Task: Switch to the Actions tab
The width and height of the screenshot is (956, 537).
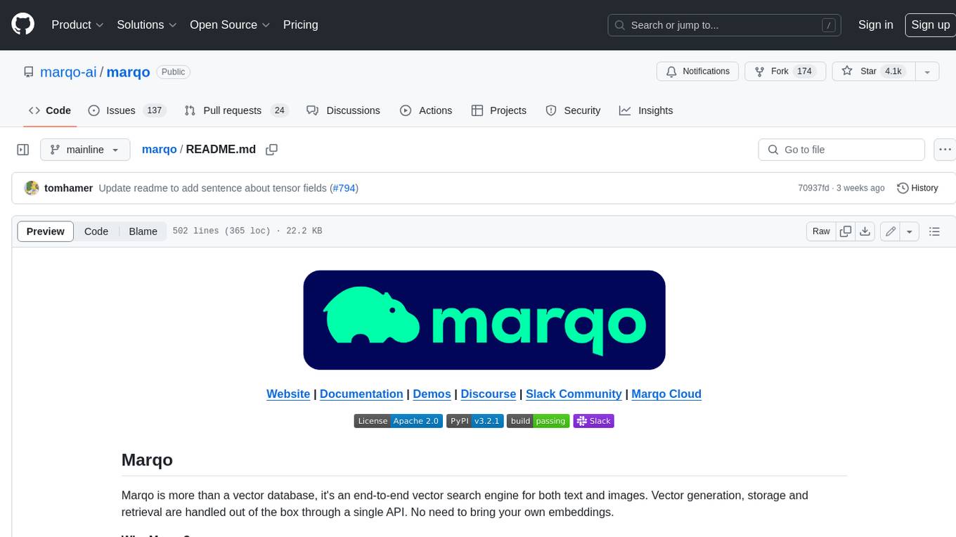Action: (426, 110)
